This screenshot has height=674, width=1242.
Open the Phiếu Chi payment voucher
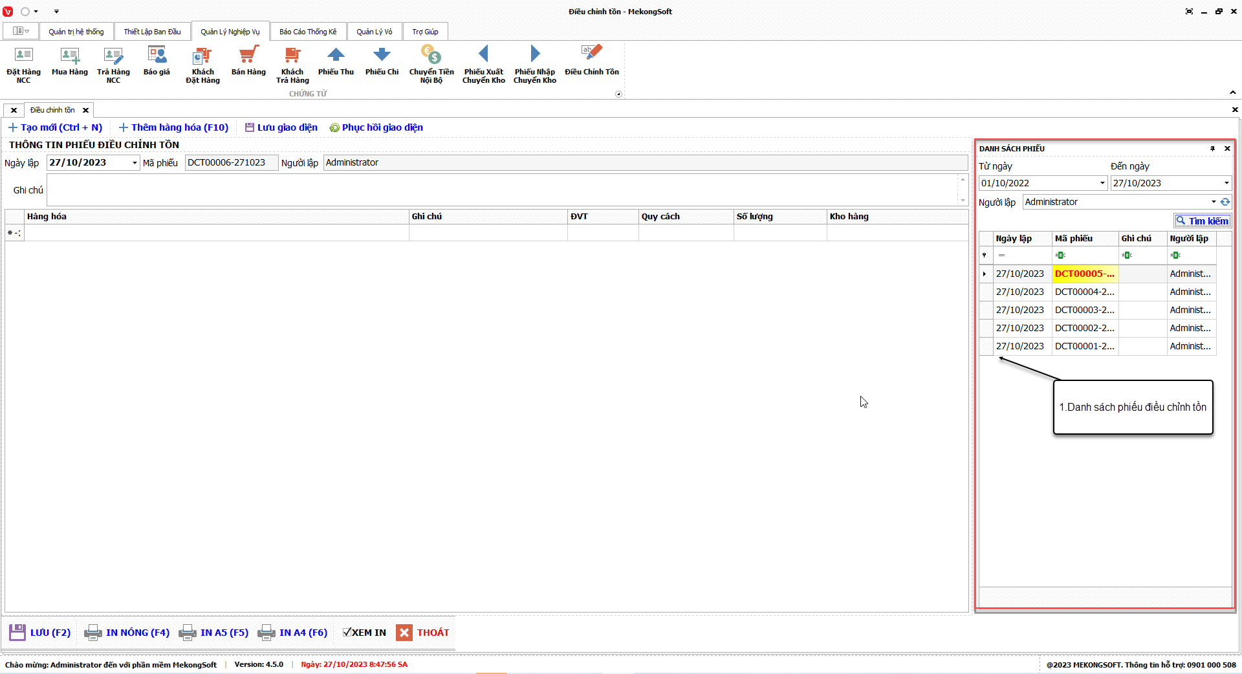(382, 61)
